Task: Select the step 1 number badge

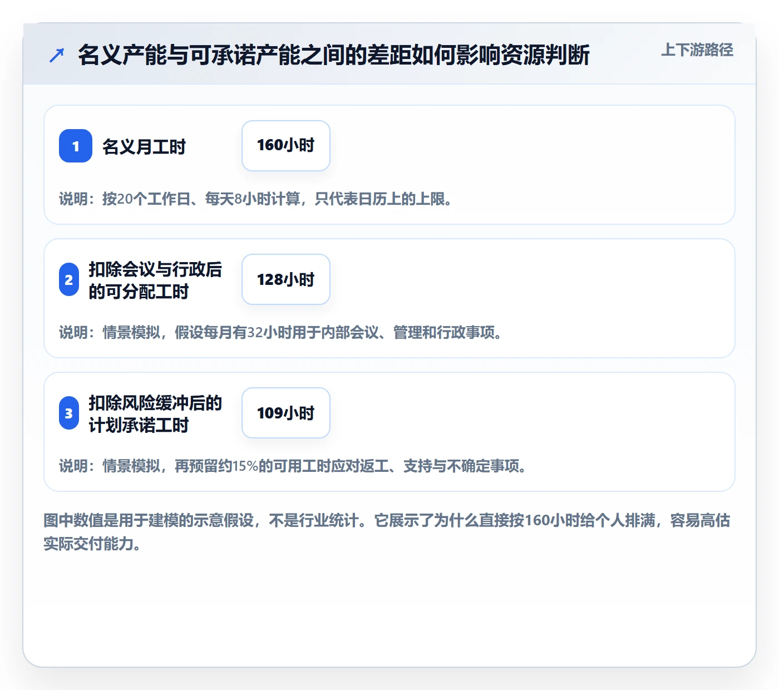Action: [x=76, y=146]
